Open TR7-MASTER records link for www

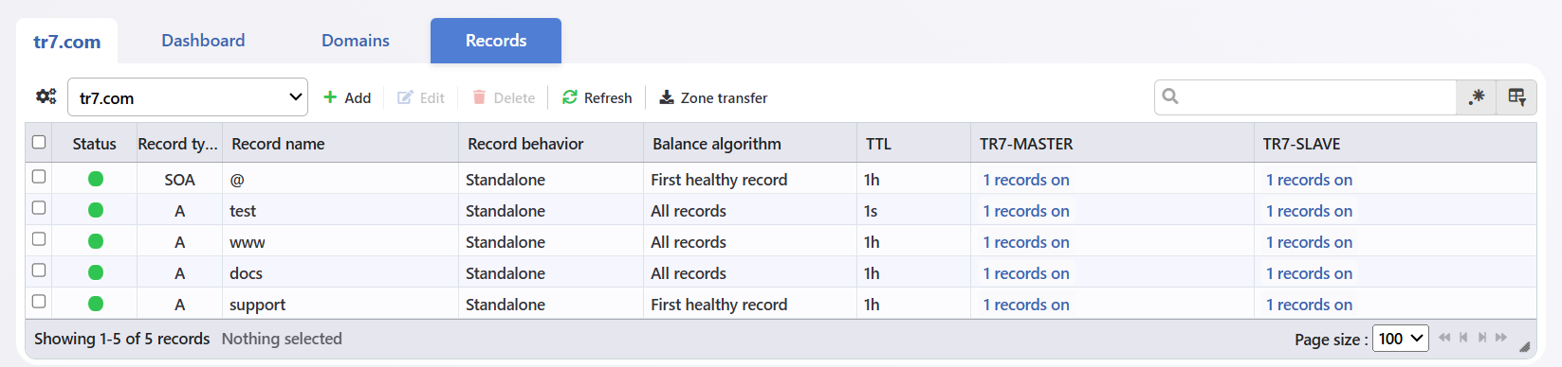1026,242
